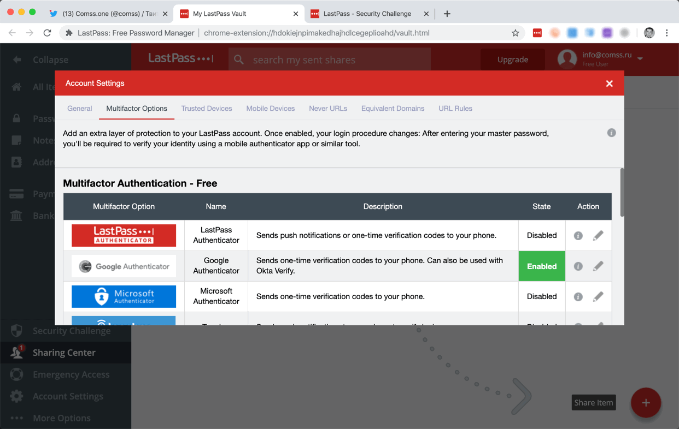Switch to the Twitter Comss.one browser tab
The image size is (679, 429).
(x=109, y=14)
